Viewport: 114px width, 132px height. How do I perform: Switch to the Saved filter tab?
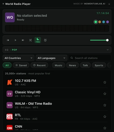coord(21,65)
